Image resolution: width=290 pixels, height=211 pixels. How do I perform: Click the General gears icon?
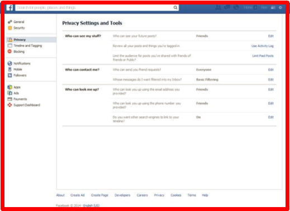[x=10, y=22]
